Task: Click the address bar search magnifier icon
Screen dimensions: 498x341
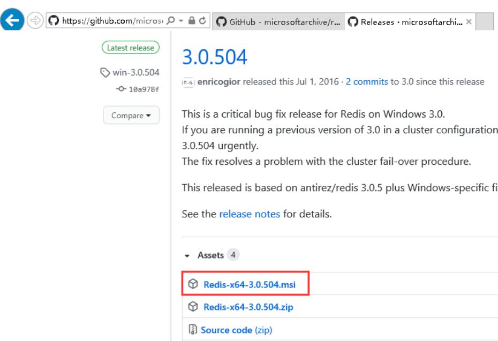Action: 171,21
